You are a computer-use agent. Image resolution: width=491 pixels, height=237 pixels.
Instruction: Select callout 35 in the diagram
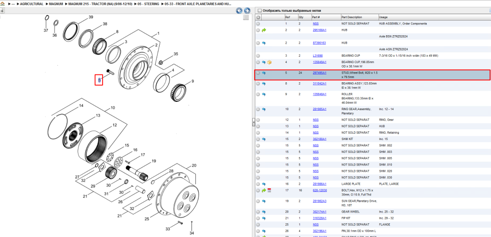click(176, 54)
